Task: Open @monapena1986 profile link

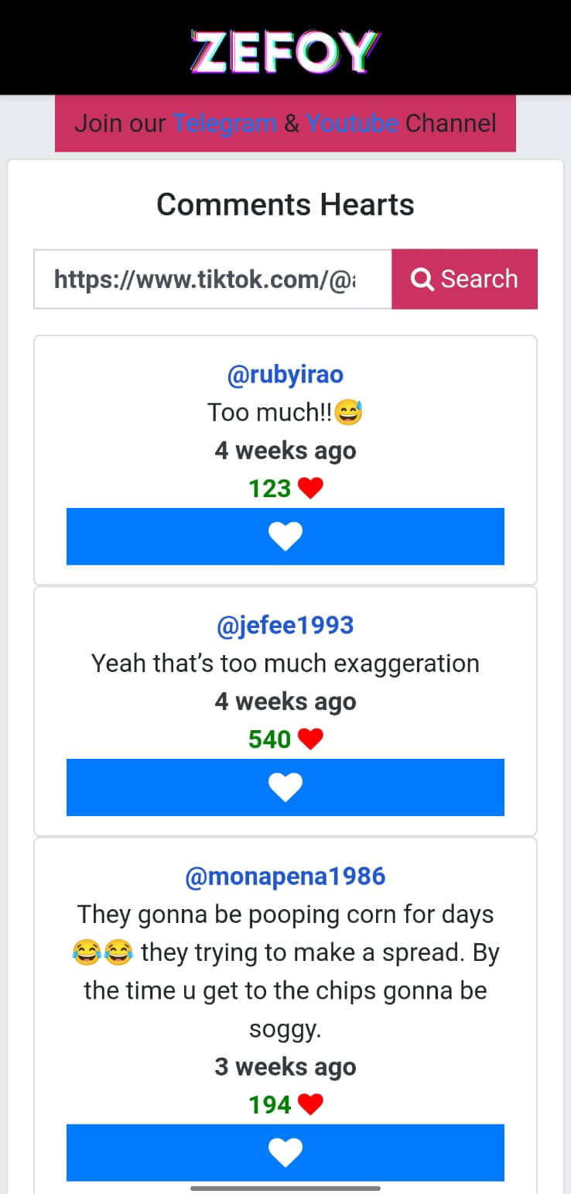Action: [x=285, y=877]
